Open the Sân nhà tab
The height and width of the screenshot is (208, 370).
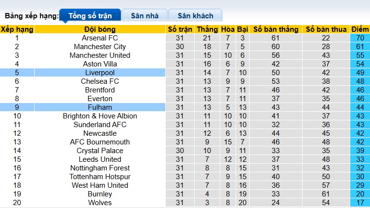click(x=145, y=15)
